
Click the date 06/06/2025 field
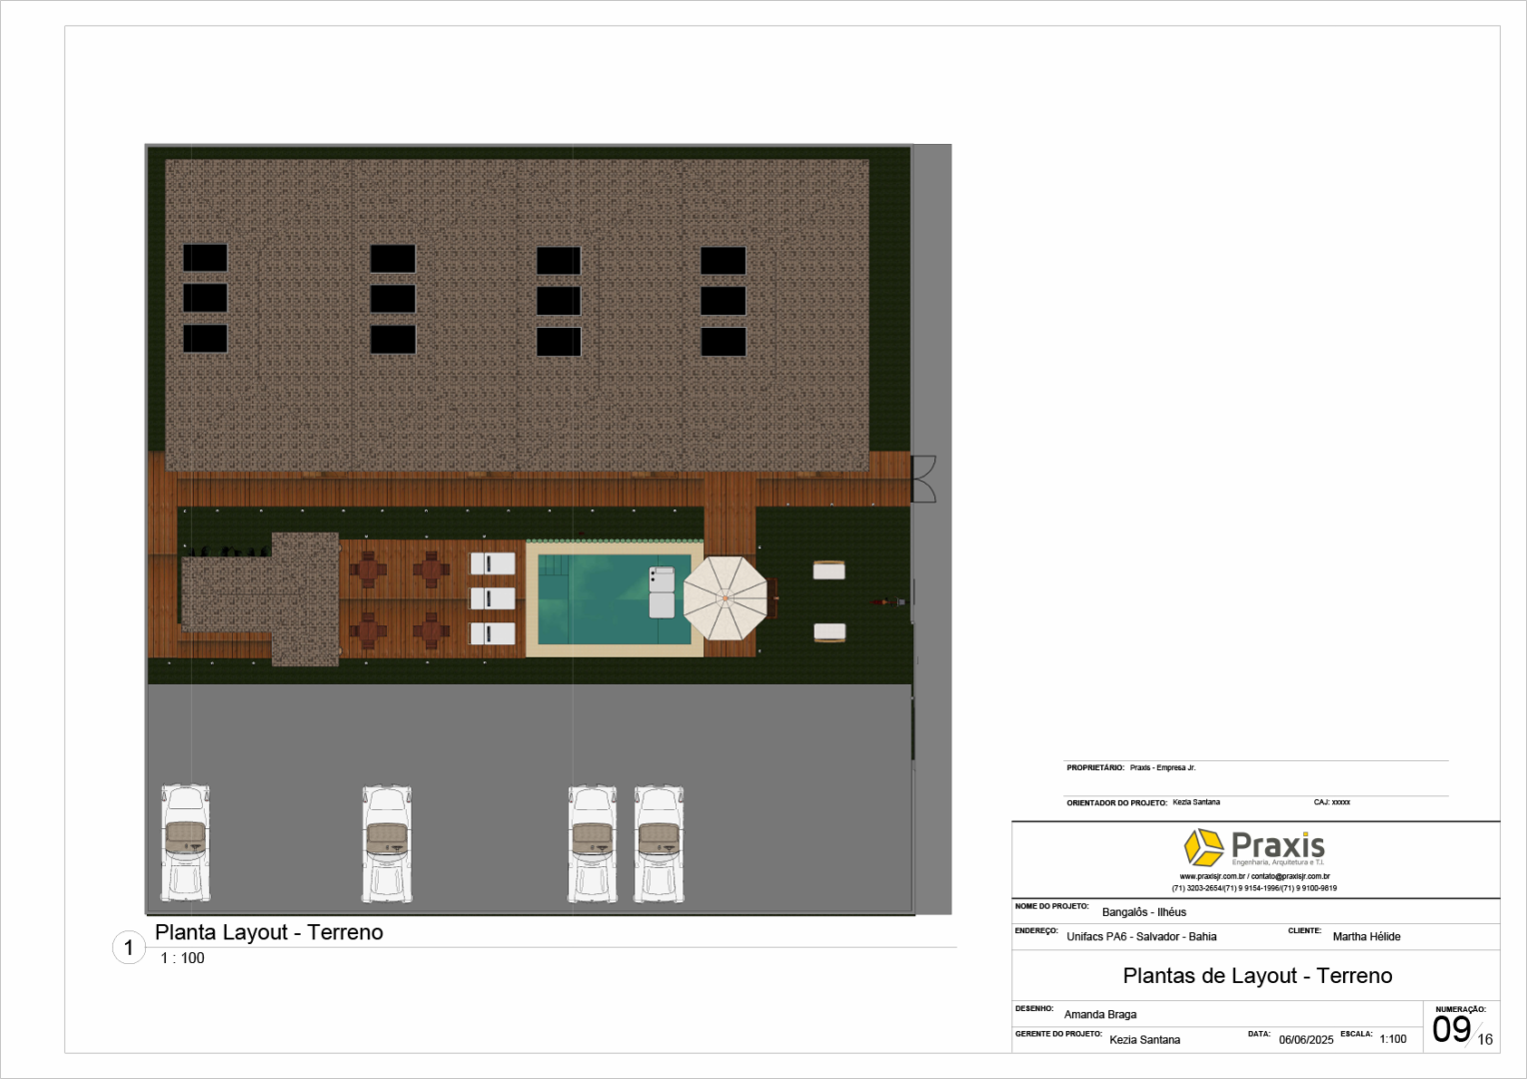(x=1305, y=1040)
